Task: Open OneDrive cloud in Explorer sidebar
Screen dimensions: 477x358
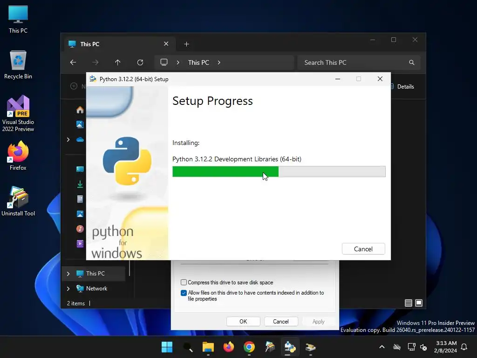Action: point(80,139)
